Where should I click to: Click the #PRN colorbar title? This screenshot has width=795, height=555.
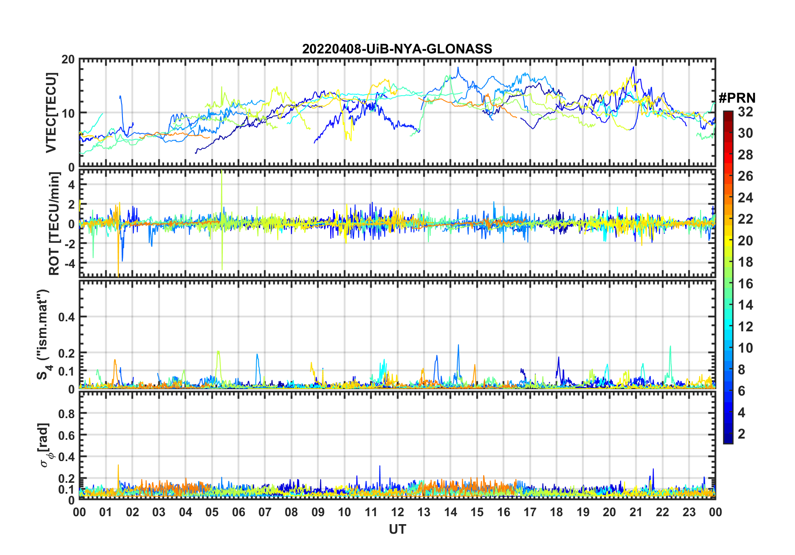point(737,98)
